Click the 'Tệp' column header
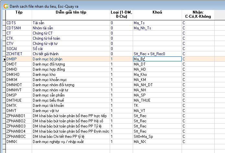Viewport: 225px width, 153px height. pyautogui.click(x=19, y=15)
